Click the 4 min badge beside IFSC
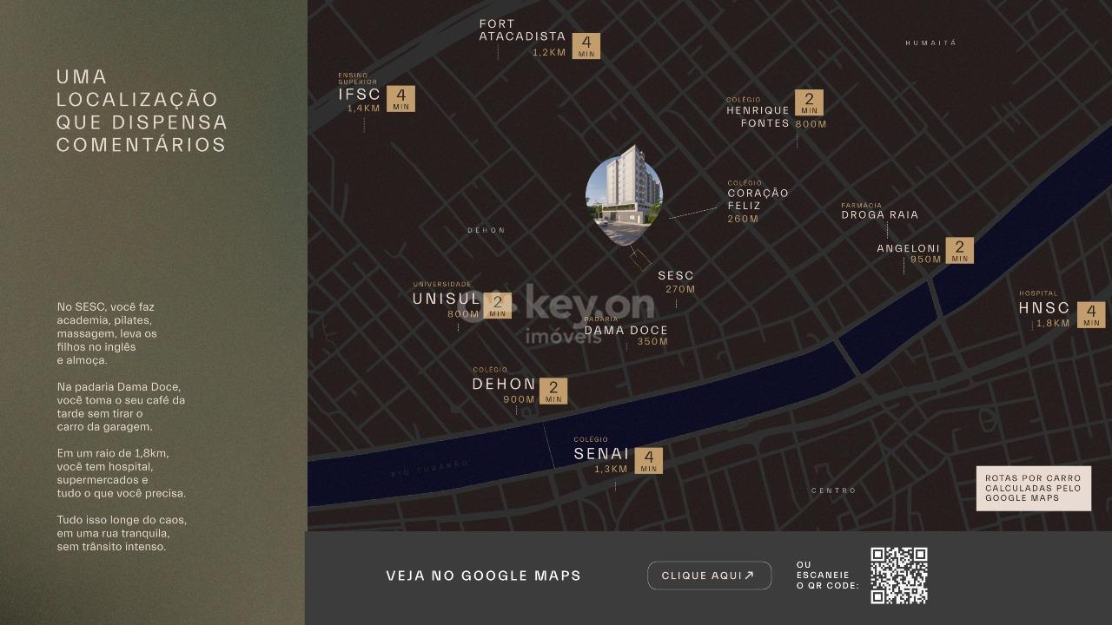 400,99
